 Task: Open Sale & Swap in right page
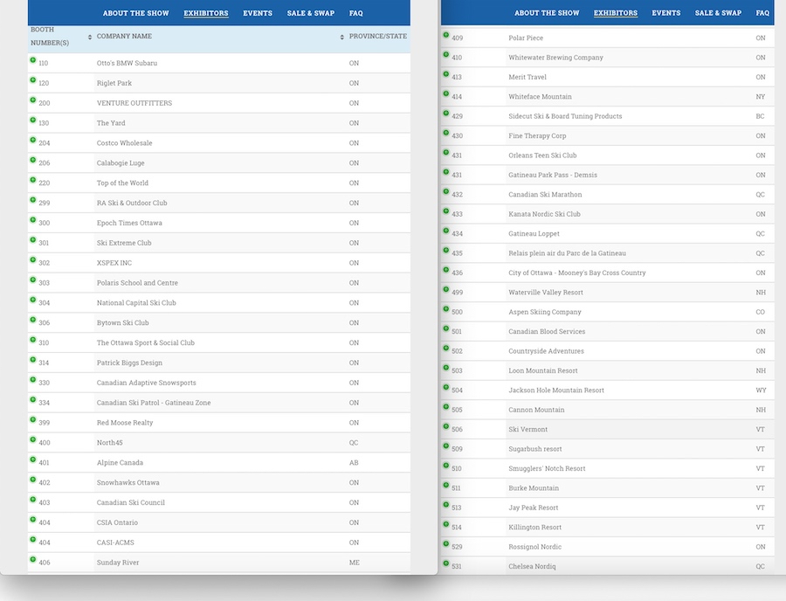[x=719, y=12]
